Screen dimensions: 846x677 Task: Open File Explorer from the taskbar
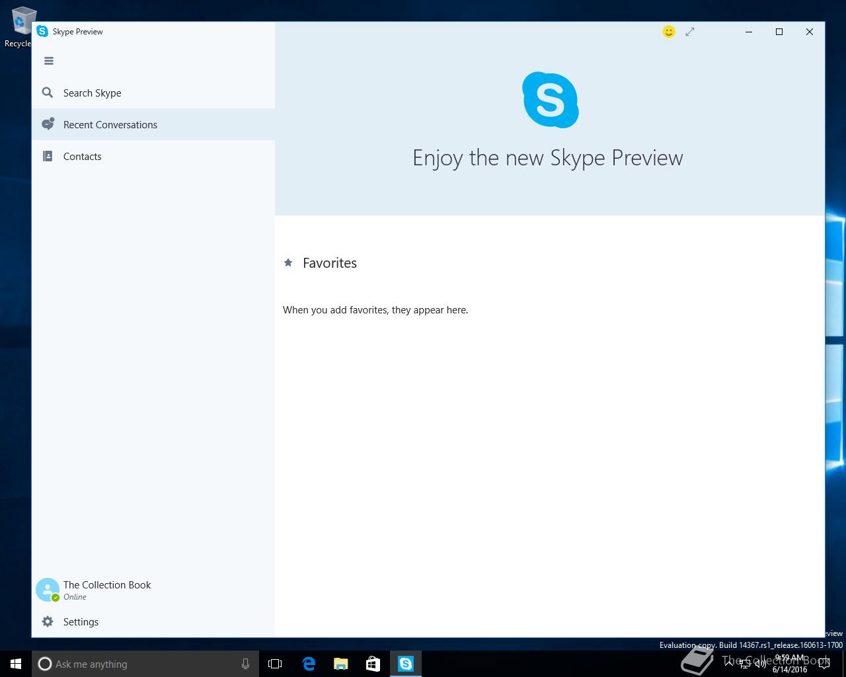tap(341, 664)
